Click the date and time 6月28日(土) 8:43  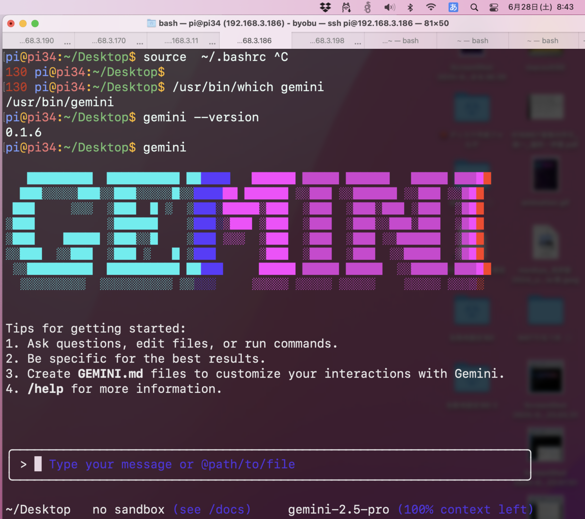(x=541, y=7)
